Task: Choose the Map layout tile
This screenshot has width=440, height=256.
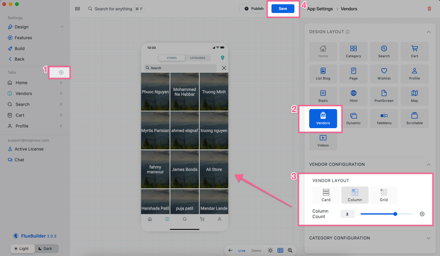Action: tap(414, 96)
